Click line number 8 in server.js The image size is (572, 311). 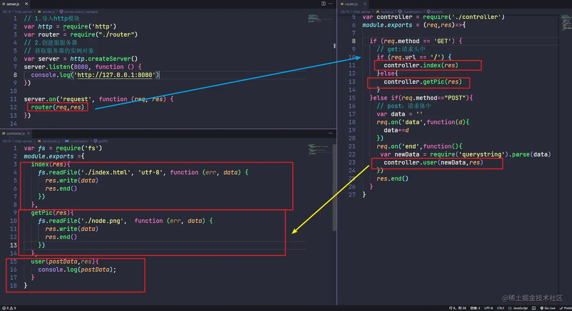click(x=15, y=75)
